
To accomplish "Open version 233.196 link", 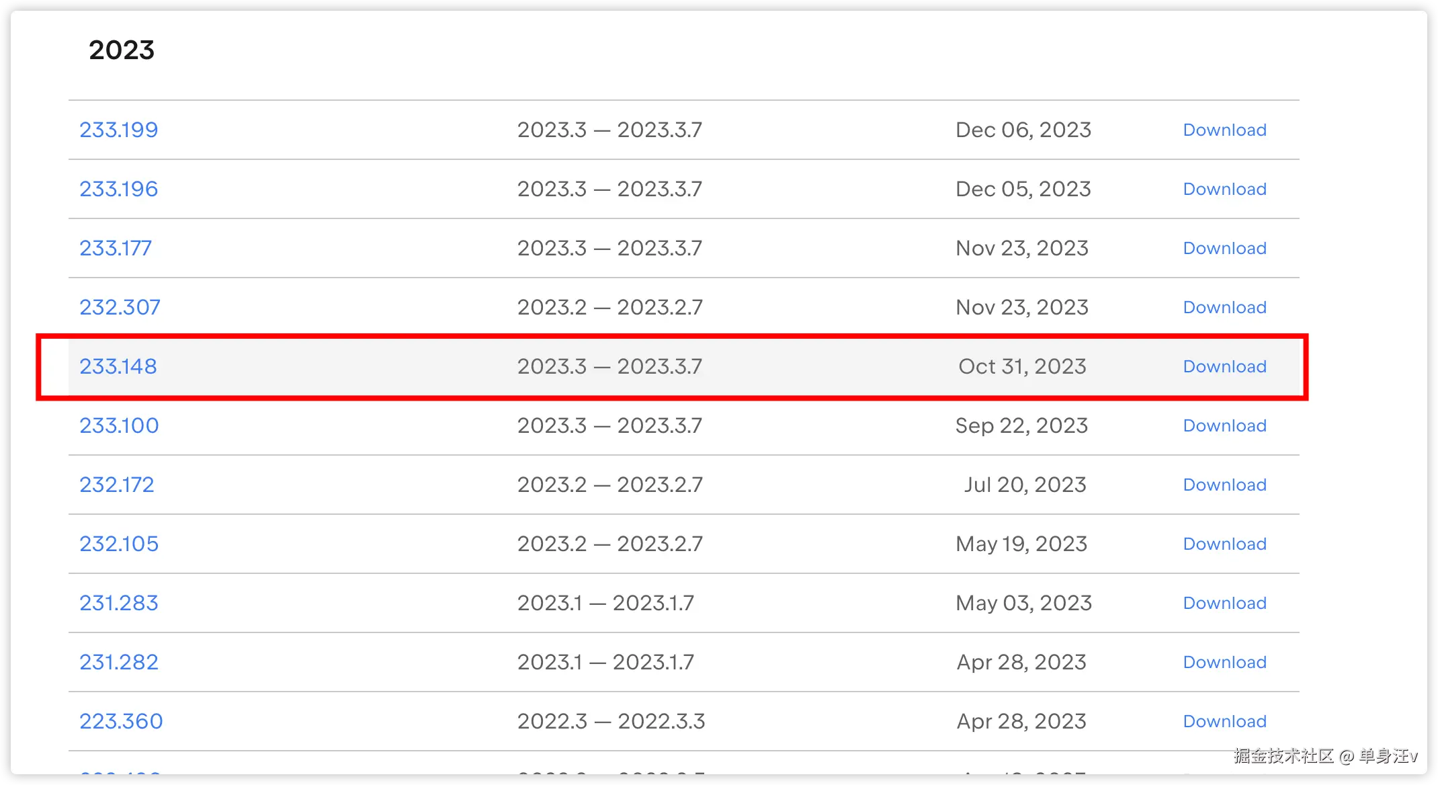I will pos(118,189).
